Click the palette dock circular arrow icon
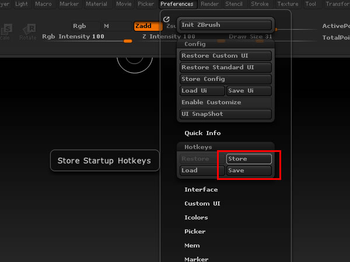Viewport: 350px width, 262px height. pos(166,19)
